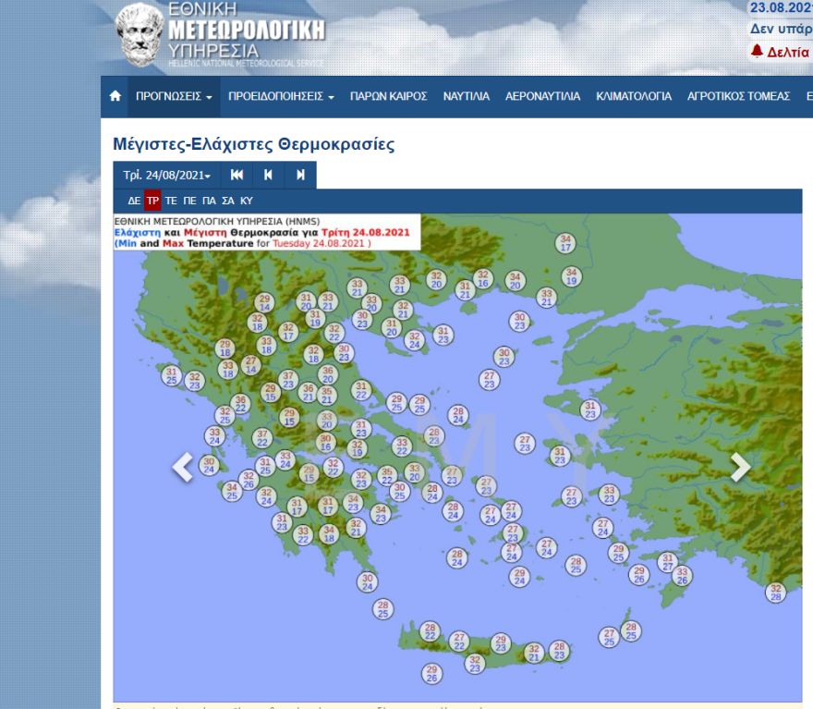Go to previous day step icon
813x709 pixels.
click(268, 175)
